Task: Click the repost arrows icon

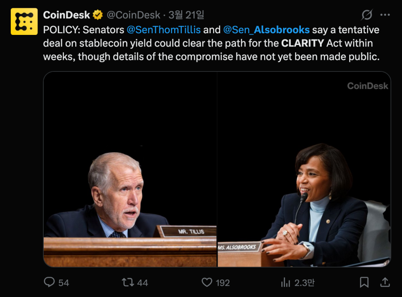Action: coord(127,282)
